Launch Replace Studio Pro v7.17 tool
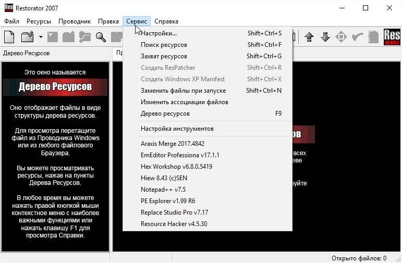 pos(208,212)
